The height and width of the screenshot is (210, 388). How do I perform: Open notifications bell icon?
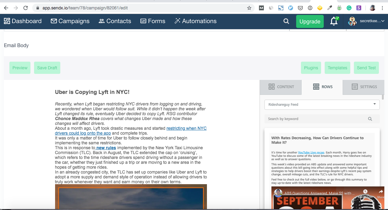click(334, 21)
